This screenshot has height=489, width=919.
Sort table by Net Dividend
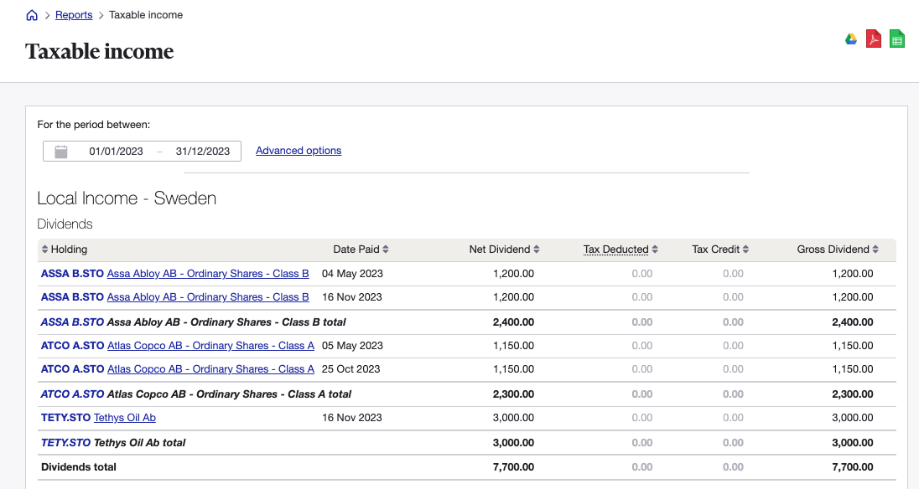[x=504, y=250]
